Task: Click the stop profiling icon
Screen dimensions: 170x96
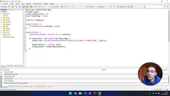Action: (107, 7)
